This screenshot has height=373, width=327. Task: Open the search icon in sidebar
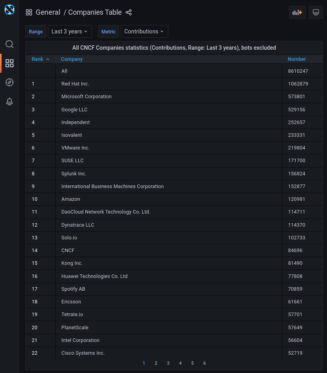(10, 44)
